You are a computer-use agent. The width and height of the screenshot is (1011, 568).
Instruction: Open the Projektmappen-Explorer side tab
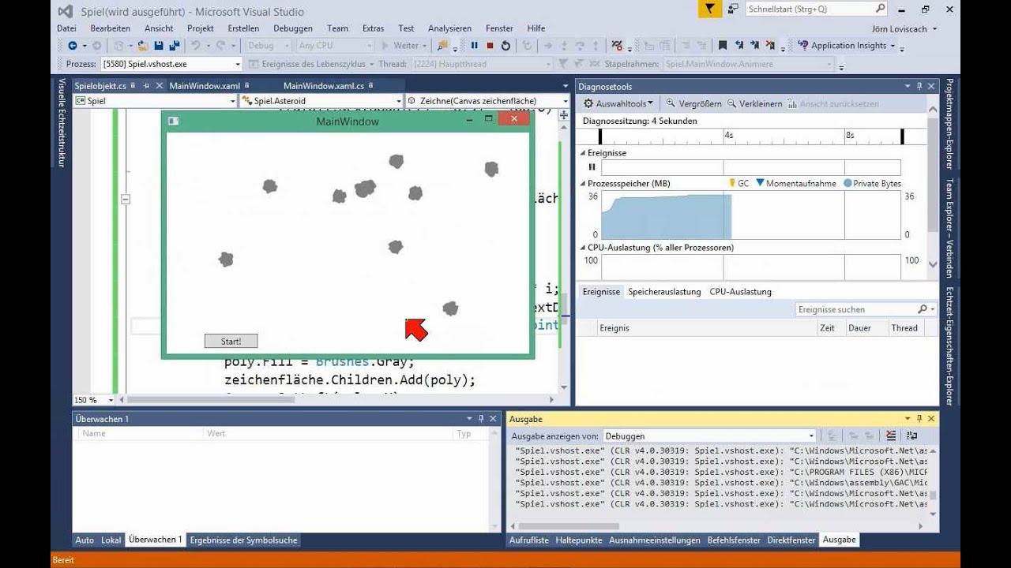(949, 123)
